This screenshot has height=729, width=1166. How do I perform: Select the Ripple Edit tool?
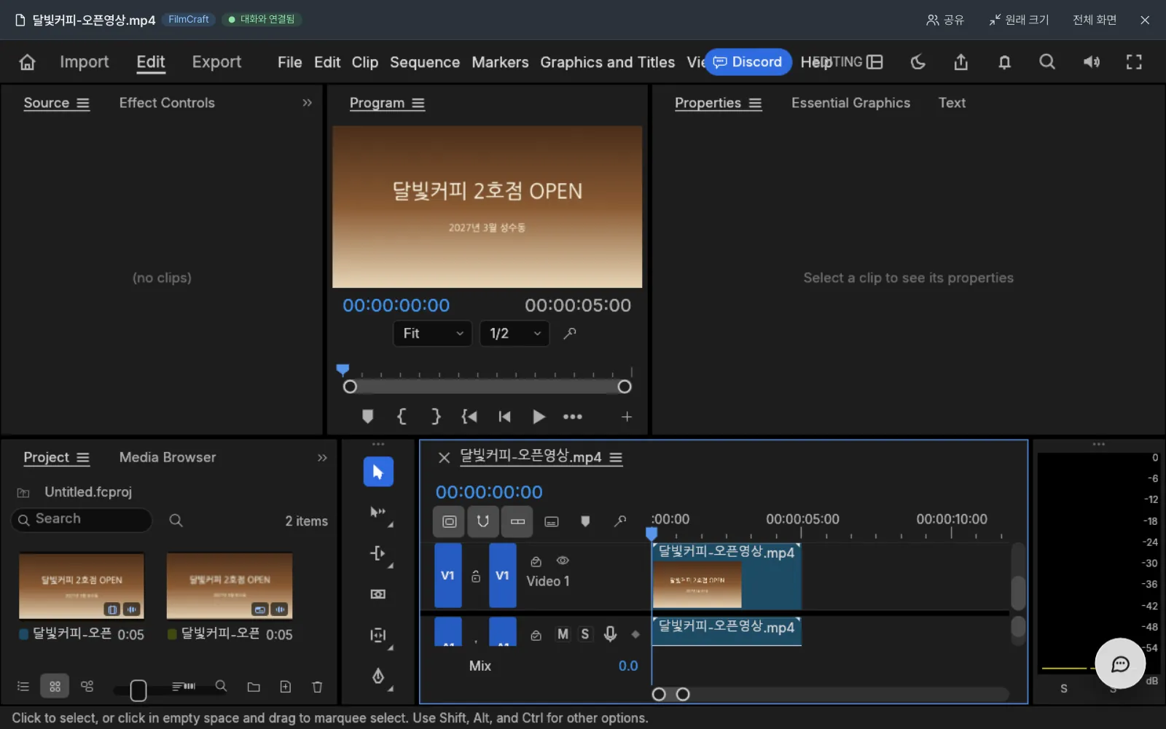(378, 553)
